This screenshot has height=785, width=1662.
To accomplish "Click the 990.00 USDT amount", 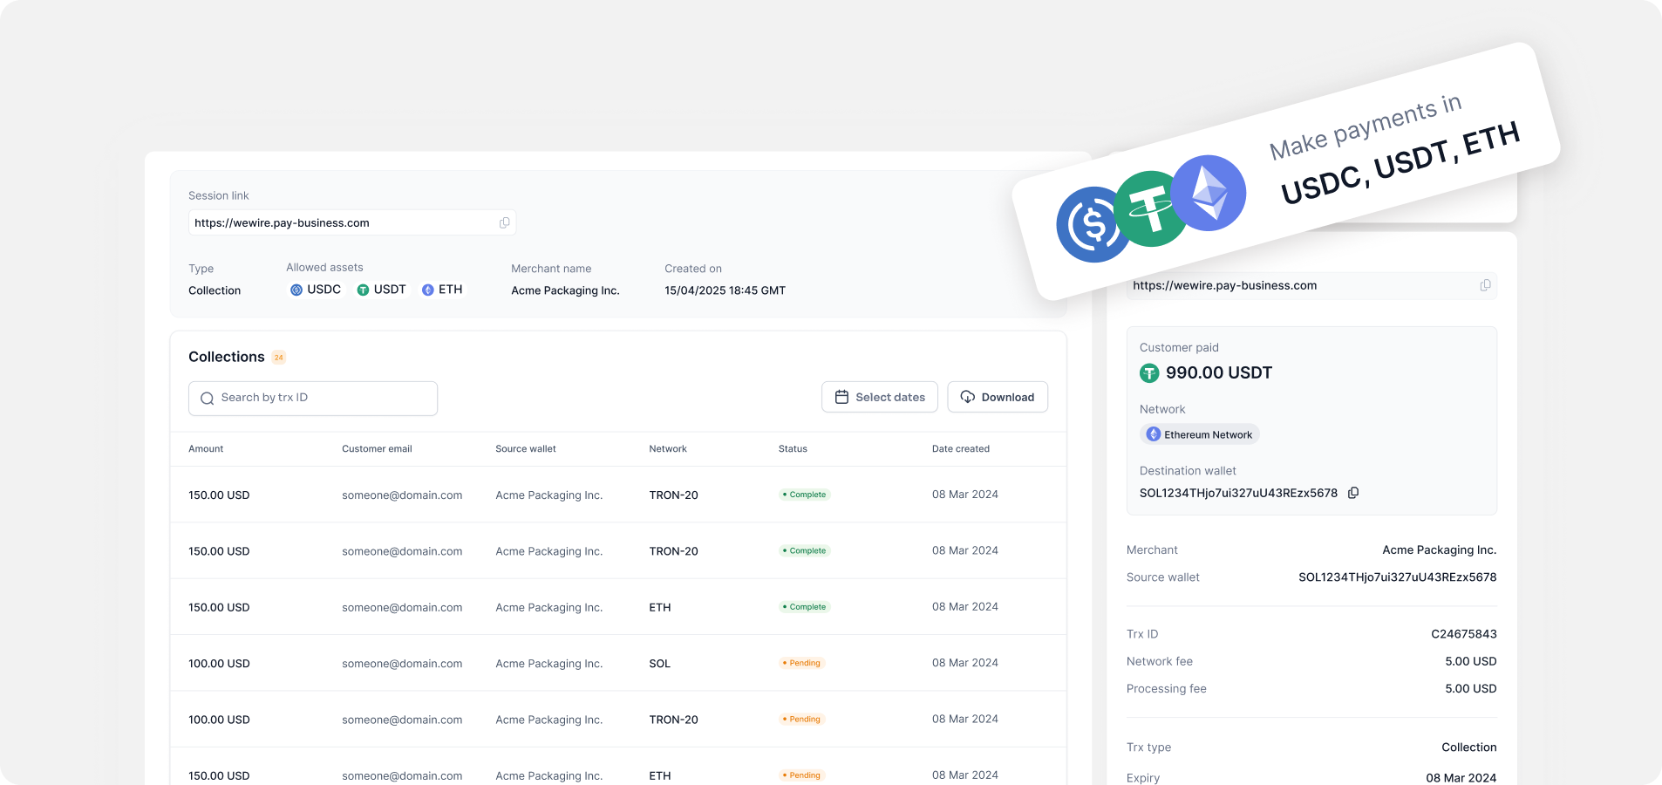I will click(x=1219, y=373).
